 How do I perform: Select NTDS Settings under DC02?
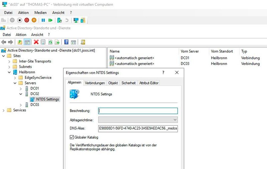pos(45,99)
